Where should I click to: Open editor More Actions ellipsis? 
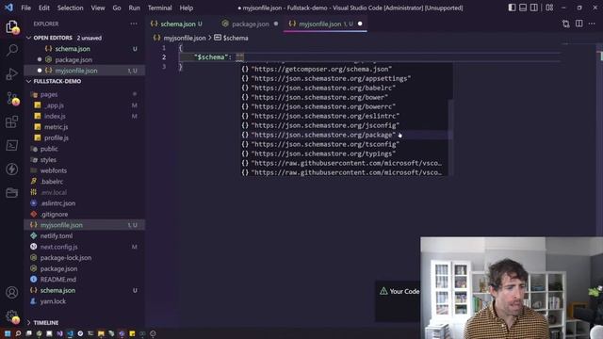[x=592, y=24]
